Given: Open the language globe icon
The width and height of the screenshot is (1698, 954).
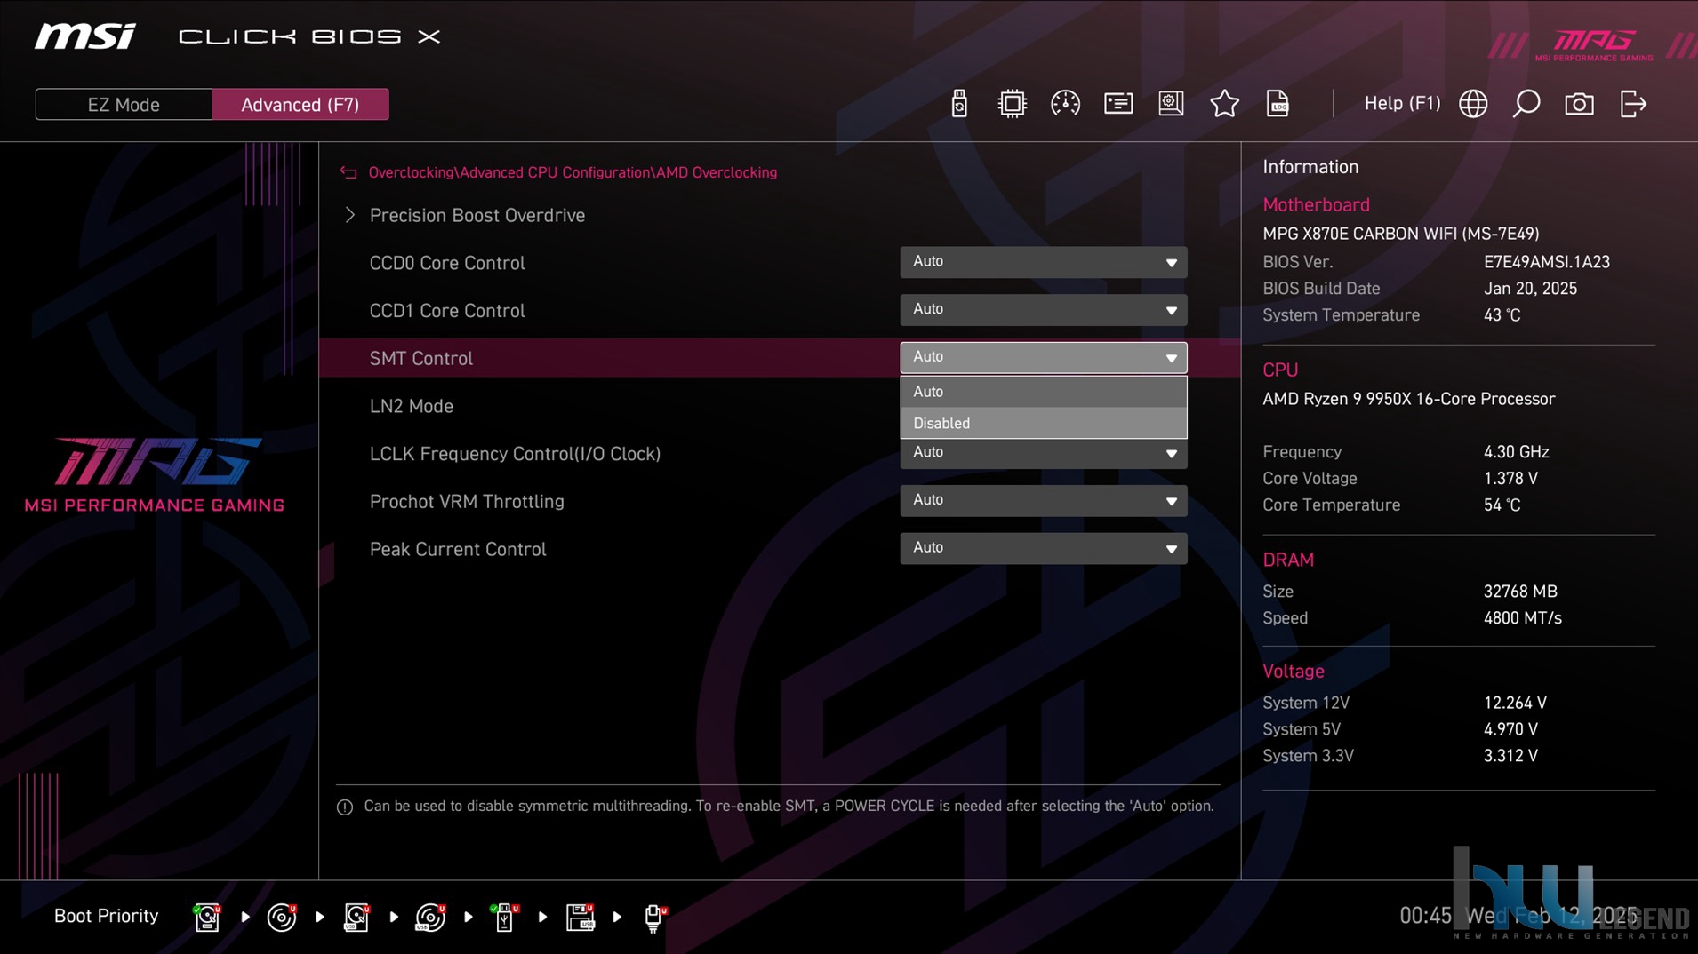Looking at the screenshot, I should point(1473,104).
